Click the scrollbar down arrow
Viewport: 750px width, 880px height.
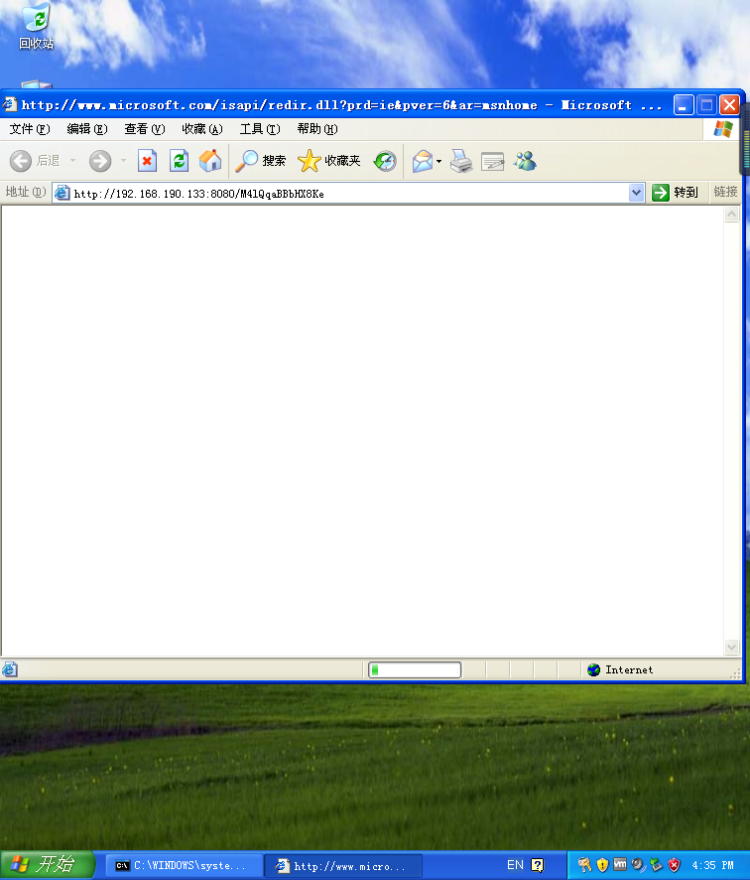click(731, 648)
